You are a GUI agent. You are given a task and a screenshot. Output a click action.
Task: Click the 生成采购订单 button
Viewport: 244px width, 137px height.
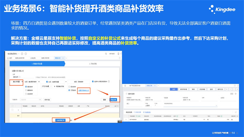[61, 121]
